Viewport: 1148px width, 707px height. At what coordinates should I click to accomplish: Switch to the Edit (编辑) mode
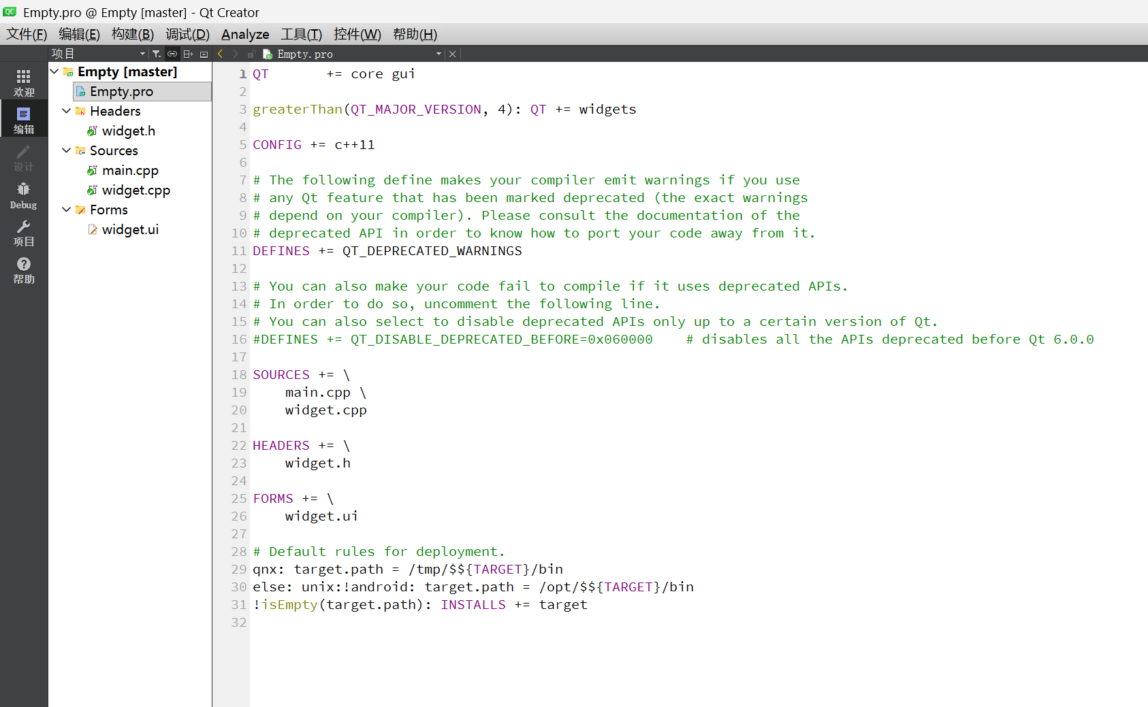point(24,120)
